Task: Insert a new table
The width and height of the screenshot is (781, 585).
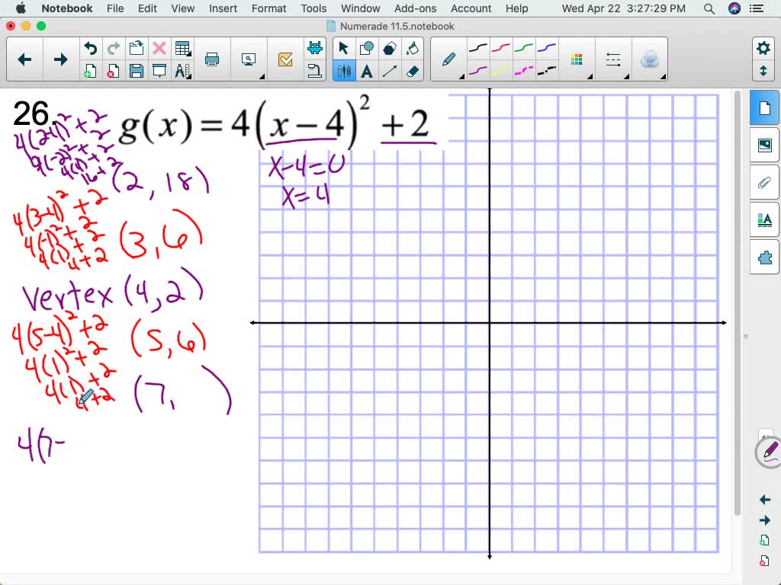Action: [182, 47]
